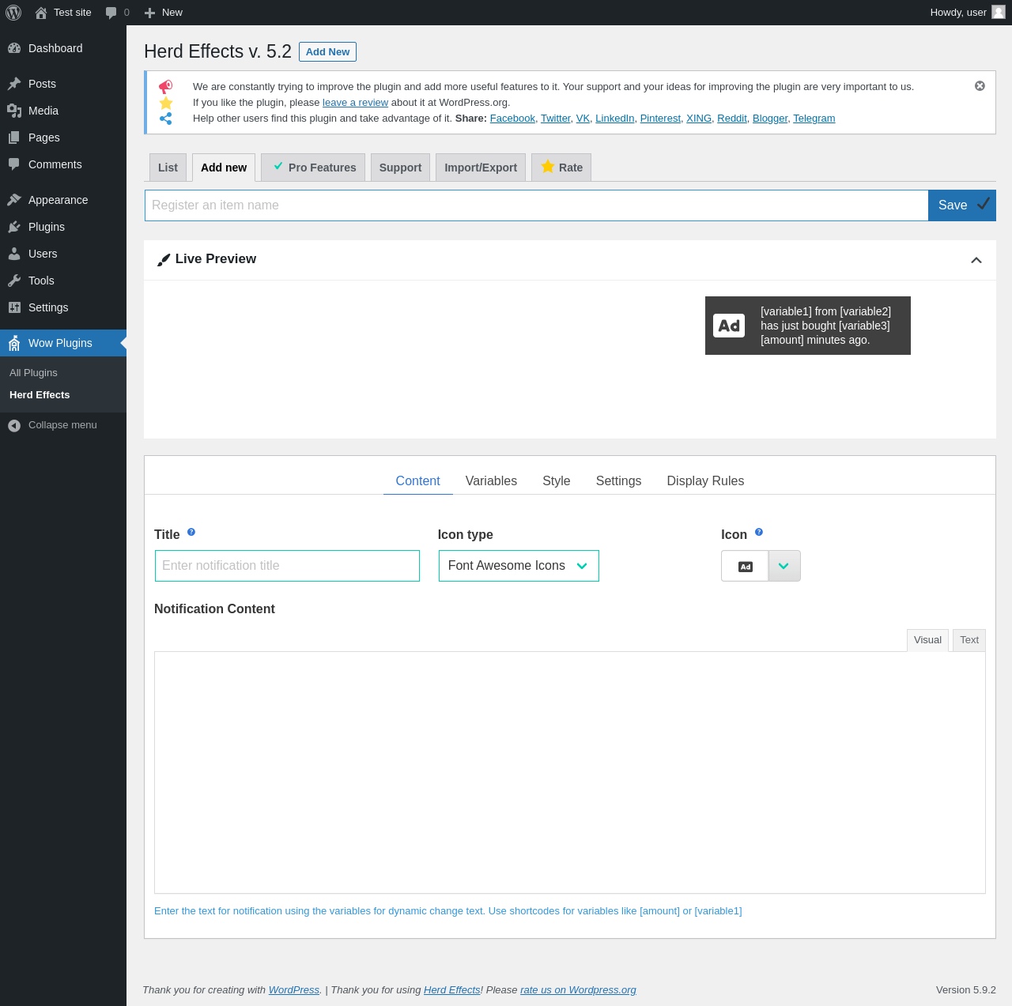Click the Comments icon in sidebar

[14, 164]
